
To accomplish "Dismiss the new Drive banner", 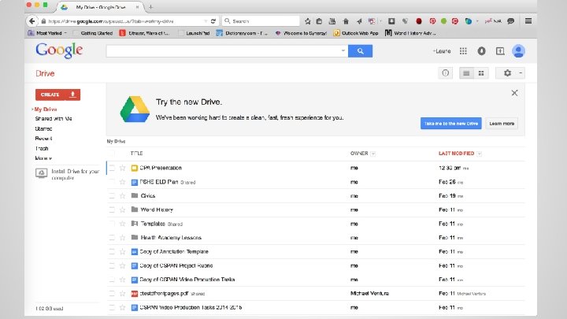I will [514, 93].
